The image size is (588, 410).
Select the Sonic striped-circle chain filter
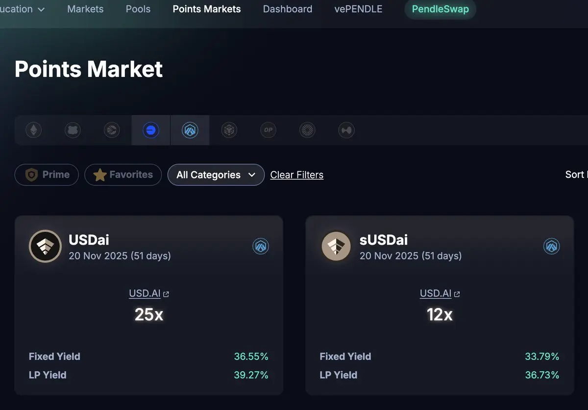112,130
